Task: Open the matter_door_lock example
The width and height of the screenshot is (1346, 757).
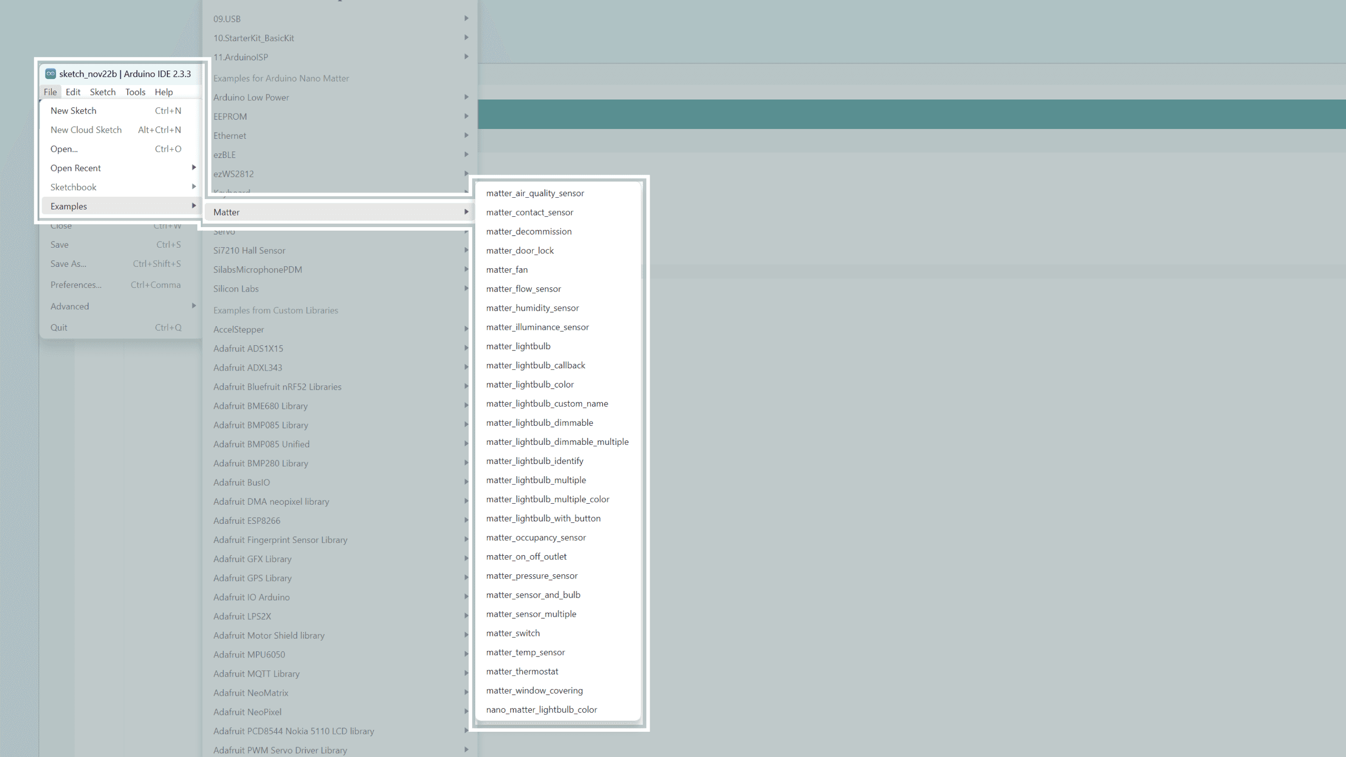Action: [520, 251]
